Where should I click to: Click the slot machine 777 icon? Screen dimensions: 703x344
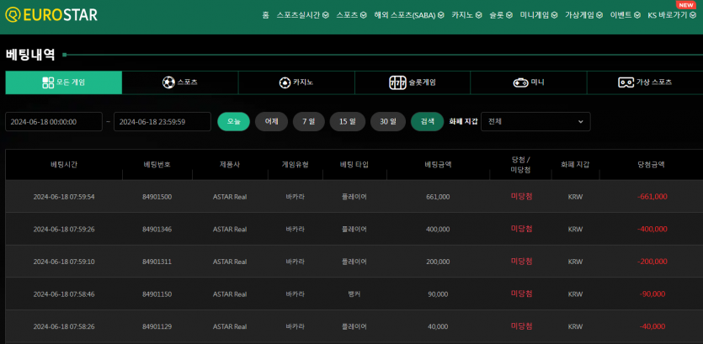pos(397,82)
